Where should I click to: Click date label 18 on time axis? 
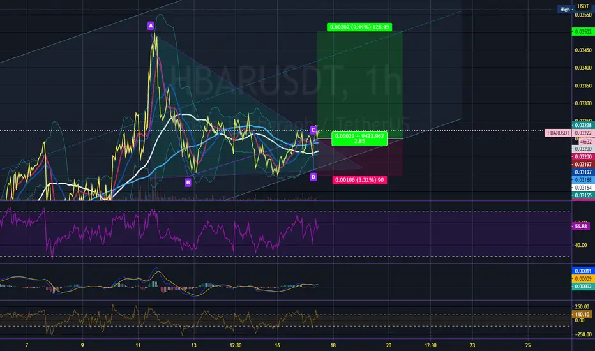[x=333, y=345]
